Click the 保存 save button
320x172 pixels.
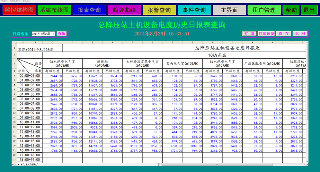[x=284, y=33]
